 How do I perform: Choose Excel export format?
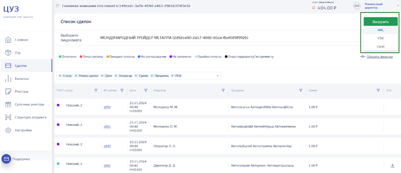(x=380, y=46)
